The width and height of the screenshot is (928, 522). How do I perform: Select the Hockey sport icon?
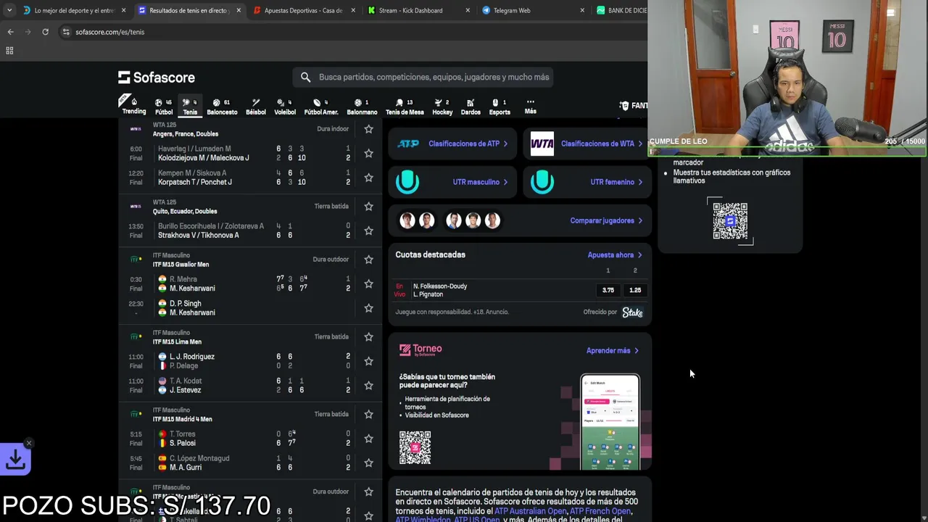click(x=442, y=107)
